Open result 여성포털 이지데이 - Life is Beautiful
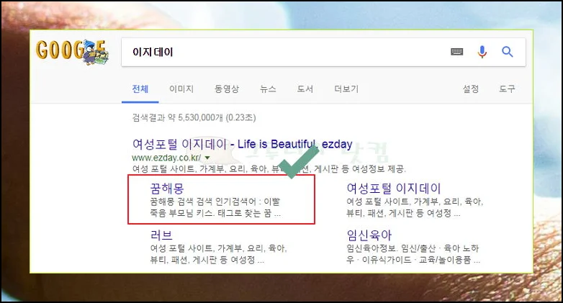The image size is (563, 303). pyautogui.click(x=243, y=145)
